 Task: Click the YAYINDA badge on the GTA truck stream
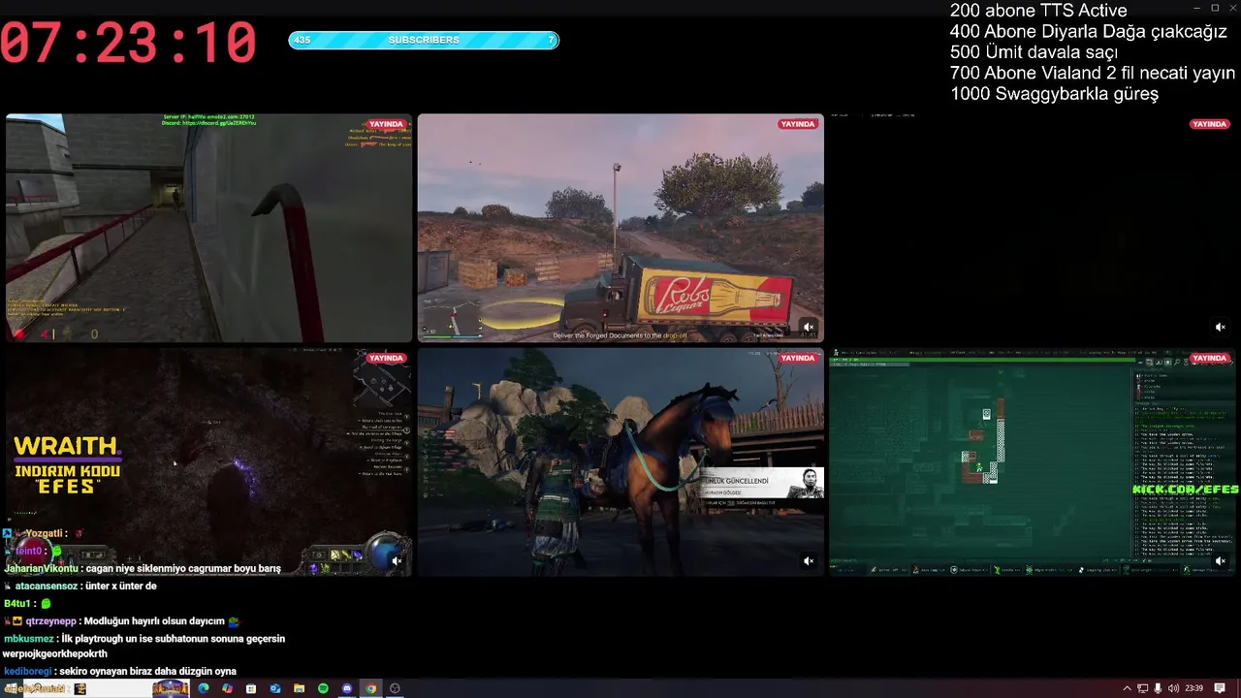pyautogui.click(x=798, y=124)
